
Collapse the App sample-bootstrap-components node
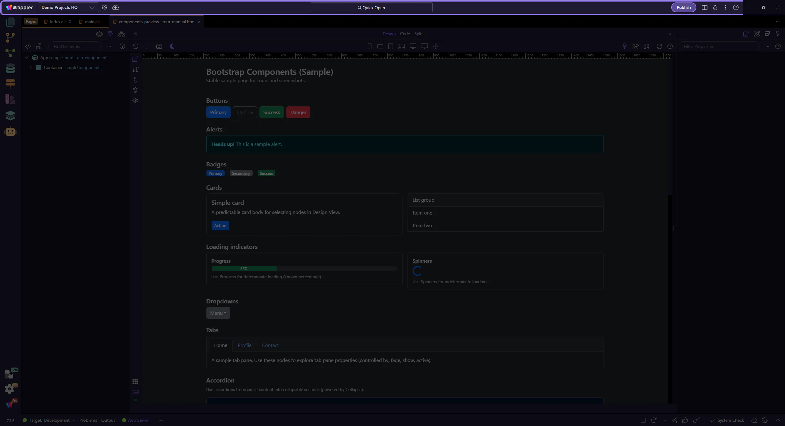(27, 58)
